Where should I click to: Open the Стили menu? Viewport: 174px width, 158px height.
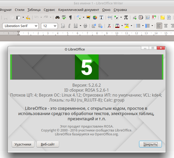coord(20,10)
